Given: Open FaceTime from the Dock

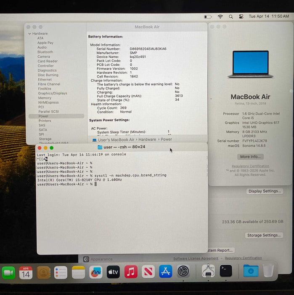Looking at the screenshot, I should click(8, 273).
